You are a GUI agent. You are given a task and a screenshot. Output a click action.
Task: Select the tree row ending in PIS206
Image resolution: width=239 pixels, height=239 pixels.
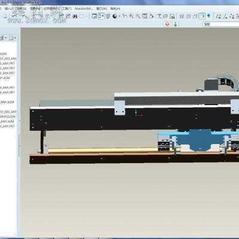(8, 117)
